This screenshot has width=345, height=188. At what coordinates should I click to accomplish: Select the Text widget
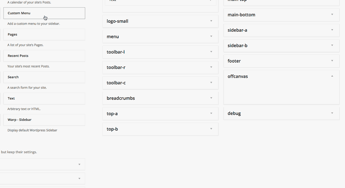44,98
